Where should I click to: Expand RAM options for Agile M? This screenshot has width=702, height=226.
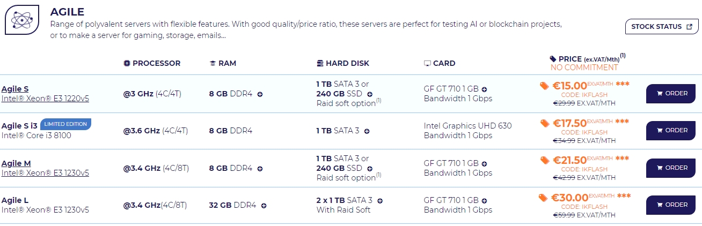tap(260, 168)
